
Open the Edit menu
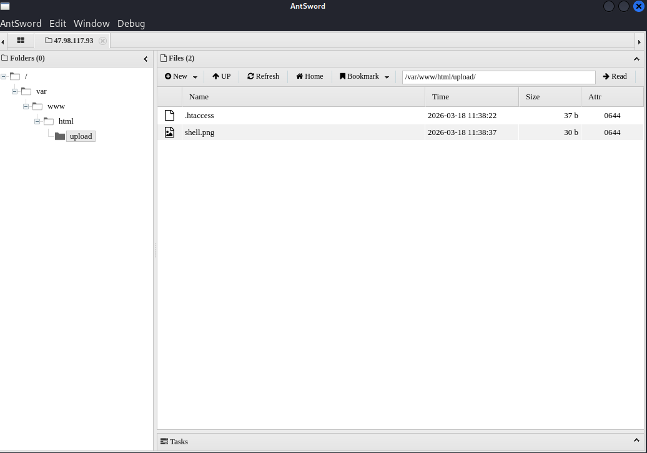tap(57, 24)
